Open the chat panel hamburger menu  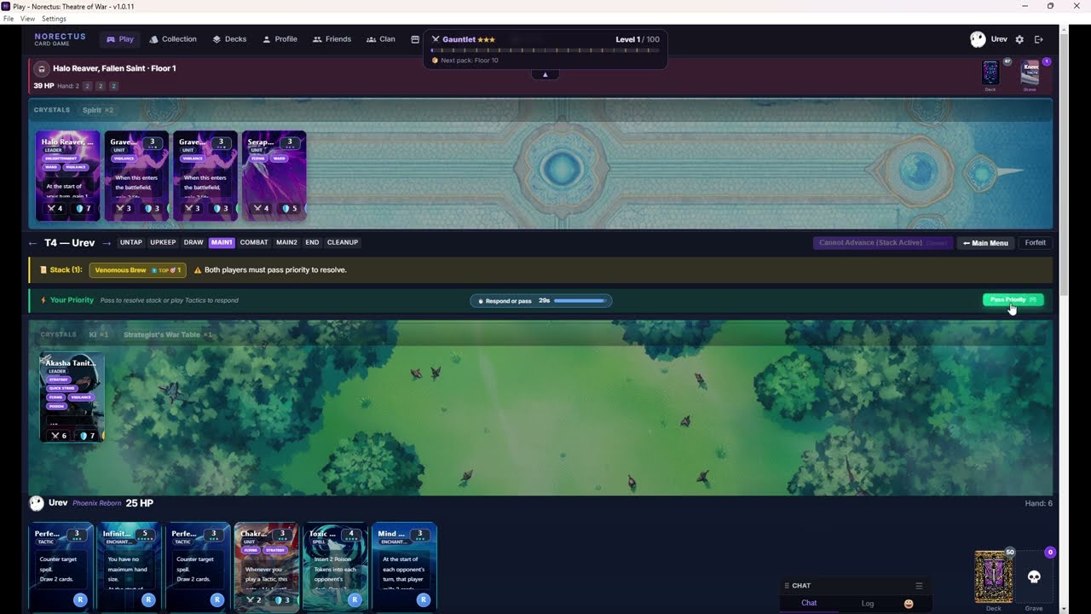click(x=919, y=586)
